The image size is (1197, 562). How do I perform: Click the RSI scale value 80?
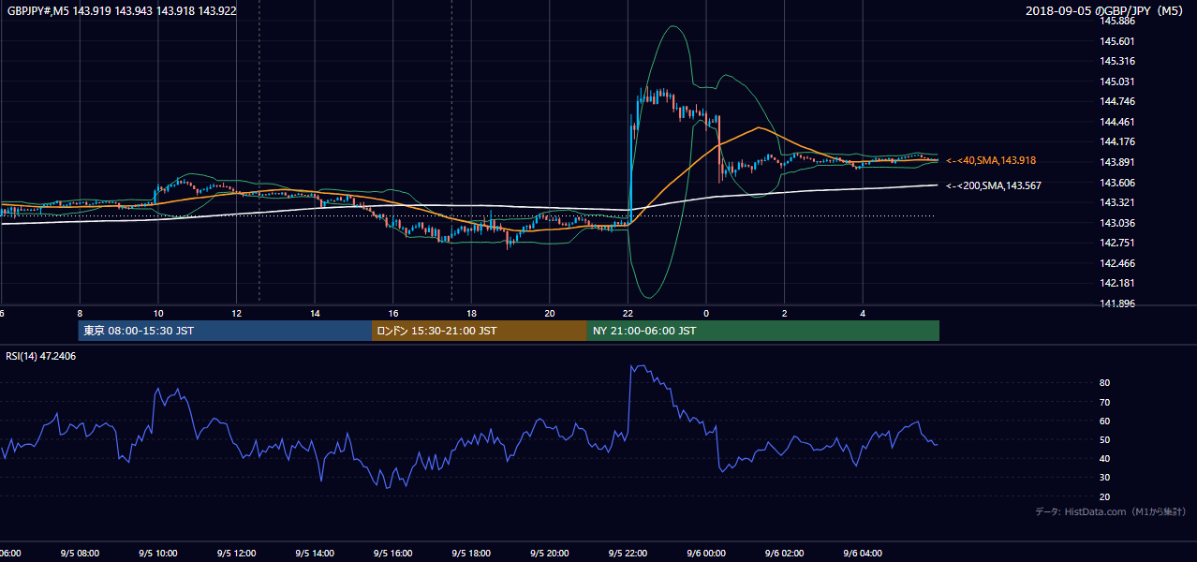tap(1105, 383)
